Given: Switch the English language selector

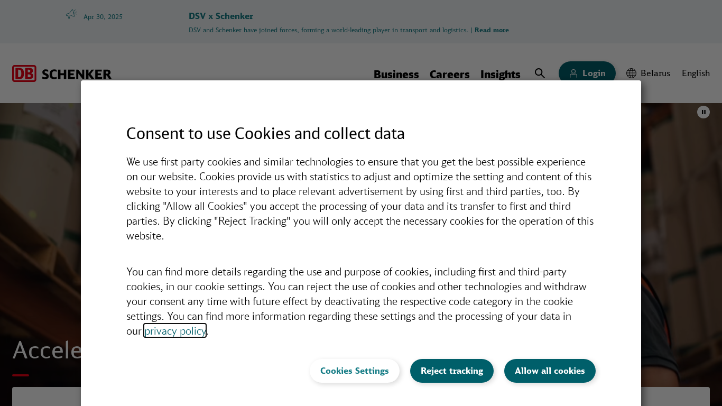Looking at the screenshot, I should 696,73.
